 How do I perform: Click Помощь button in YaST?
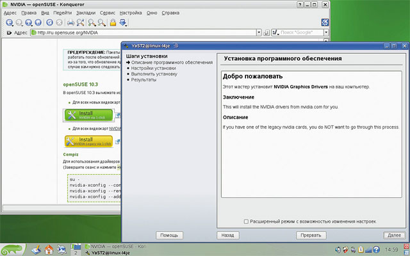pyautogui.click(x=169, y=235)
